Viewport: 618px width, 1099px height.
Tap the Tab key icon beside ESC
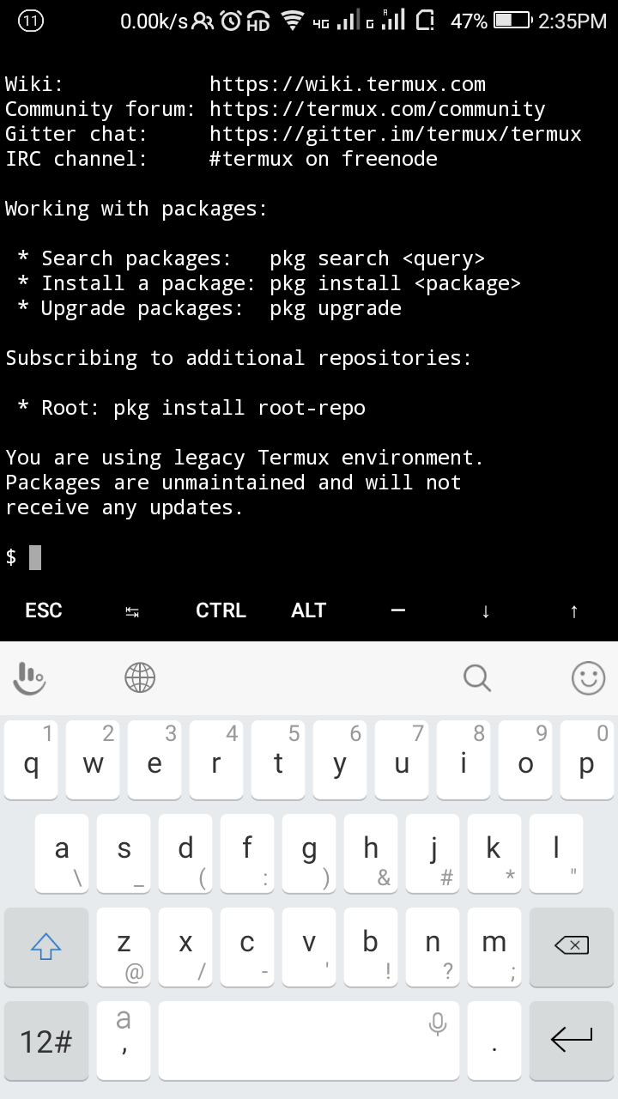tap(132, 610)
